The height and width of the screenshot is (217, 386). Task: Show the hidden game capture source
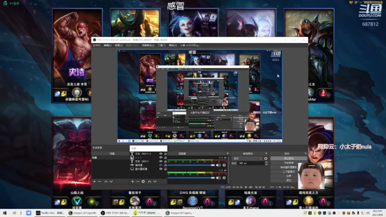tap(161, 165)
